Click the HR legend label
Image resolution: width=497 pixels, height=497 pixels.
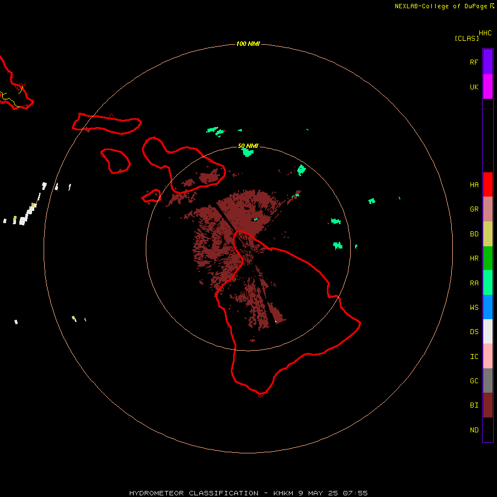point(474,258)
